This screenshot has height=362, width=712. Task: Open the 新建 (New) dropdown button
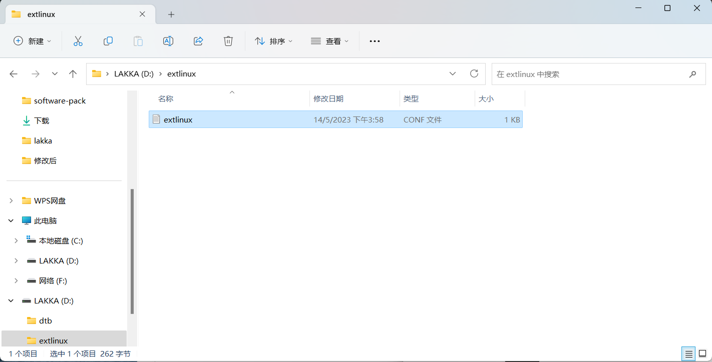coord(32,41)
